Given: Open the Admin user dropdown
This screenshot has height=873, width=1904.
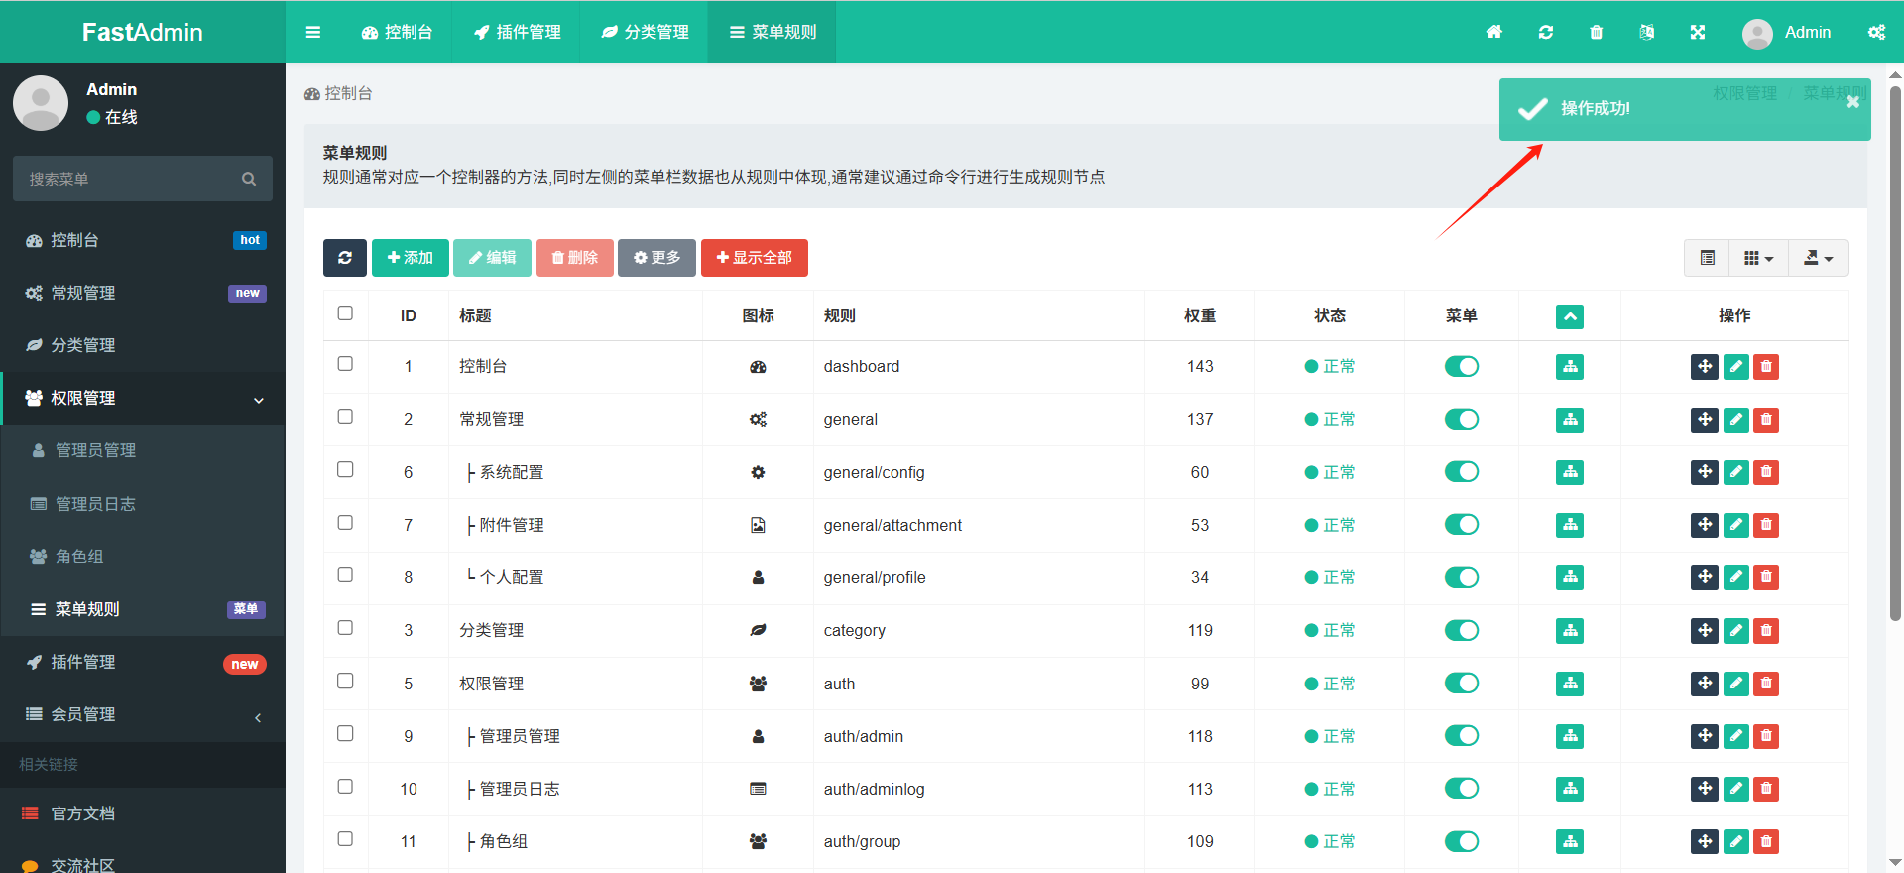Looking at the screenshot, I should [x=1787, y=33].
